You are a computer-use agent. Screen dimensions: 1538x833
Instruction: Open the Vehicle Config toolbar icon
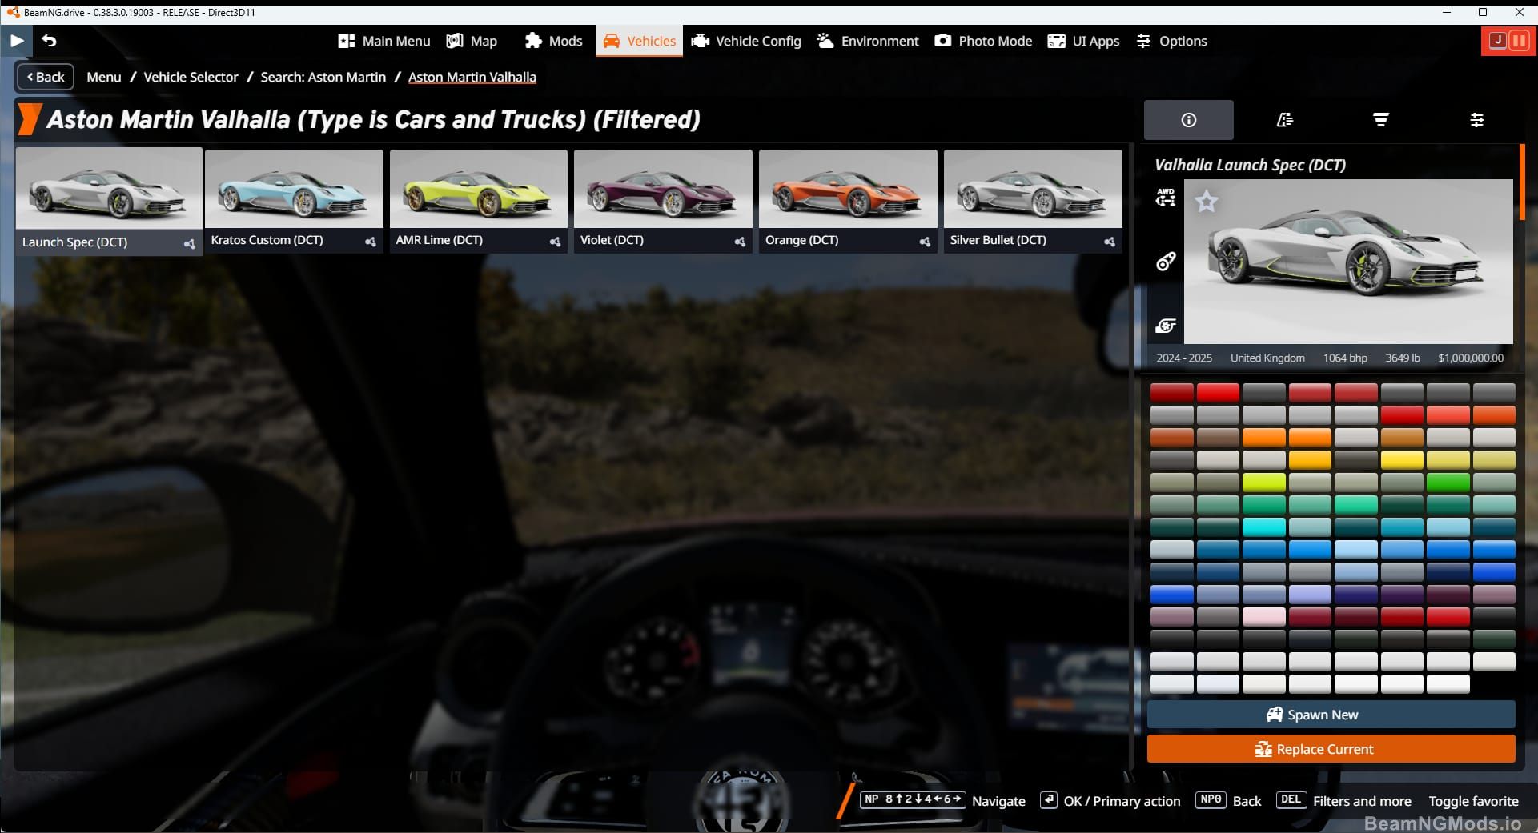point(745,41)
